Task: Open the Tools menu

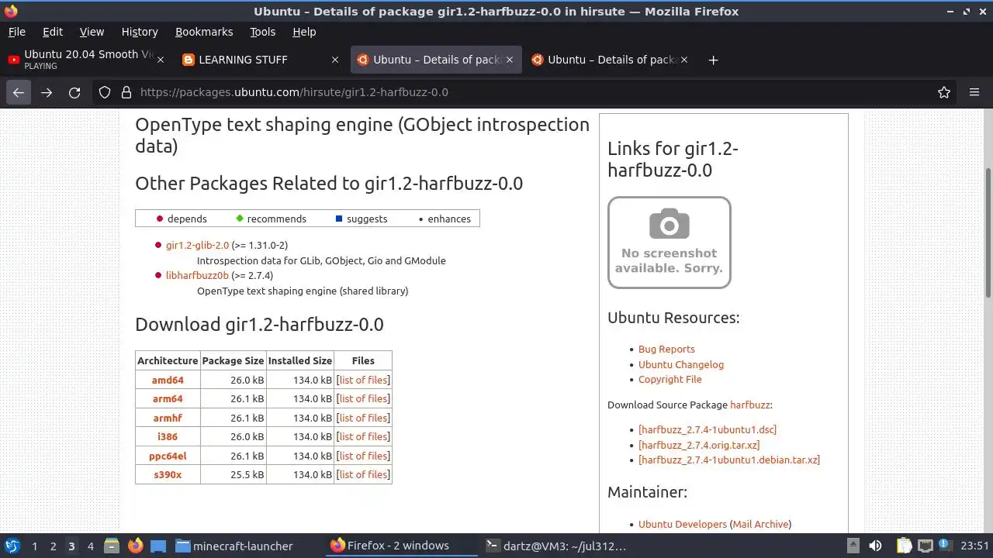Action: point(262,32)
